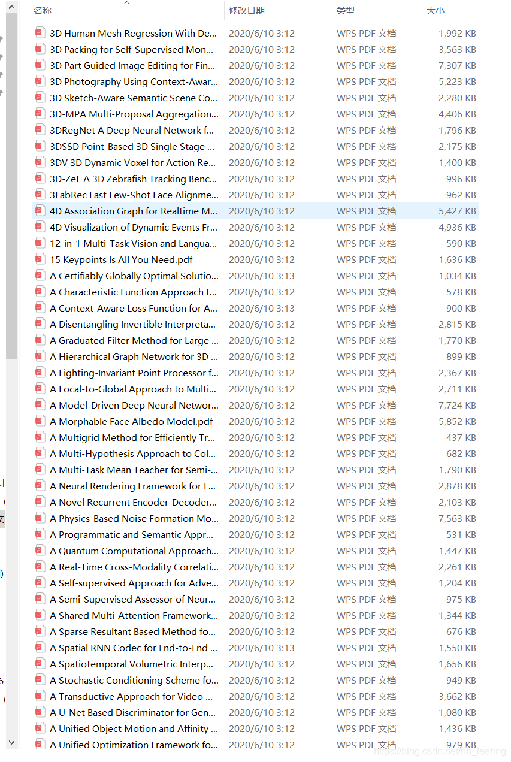The width and height of the screenshot is (511, 762).
Task: Click PDF icon of 3D-MPA Multi-Proposal Aggregation
Action: coord(40,114)
